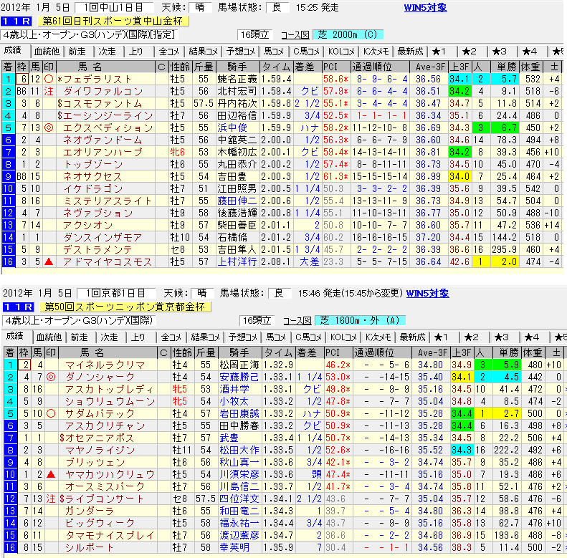Open the WIN5対象 link for the Nakayama race

pyautogui.click(x=425, y=8)
